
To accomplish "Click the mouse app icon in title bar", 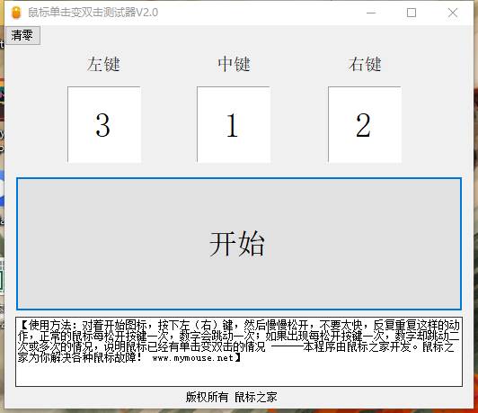I will point(16,13).
